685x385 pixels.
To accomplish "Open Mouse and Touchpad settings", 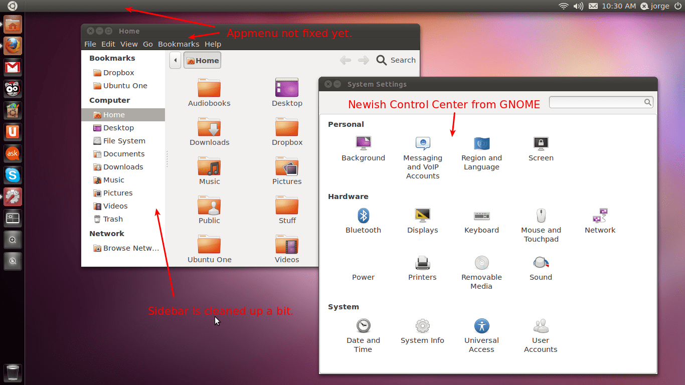I will [541, 226].
